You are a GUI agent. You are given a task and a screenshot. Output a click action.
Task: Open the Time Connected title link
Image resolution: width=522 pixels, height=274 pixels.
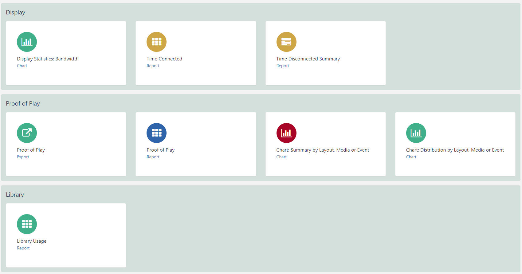[164, 59]
